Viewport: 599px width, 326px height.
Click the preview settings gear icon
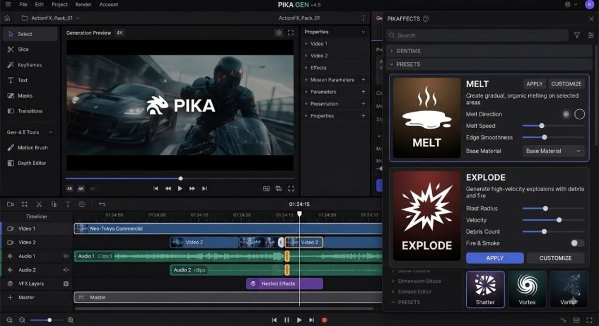tap(279, 33)
